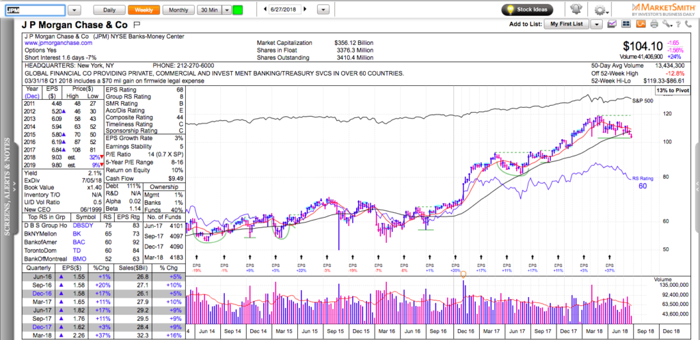Image resolution: width=700 pixels, height=340 pixels.
Task: Click the TD symbol link
Action: tap(76, 251)
